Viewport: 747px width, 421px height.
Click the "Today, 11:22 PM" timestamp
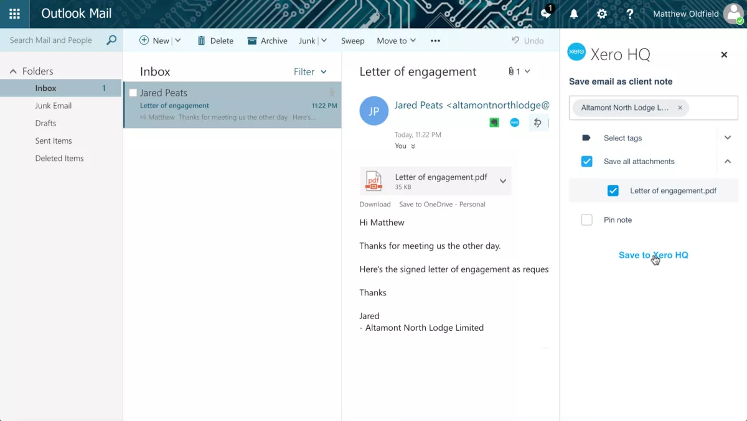(418, 134)
